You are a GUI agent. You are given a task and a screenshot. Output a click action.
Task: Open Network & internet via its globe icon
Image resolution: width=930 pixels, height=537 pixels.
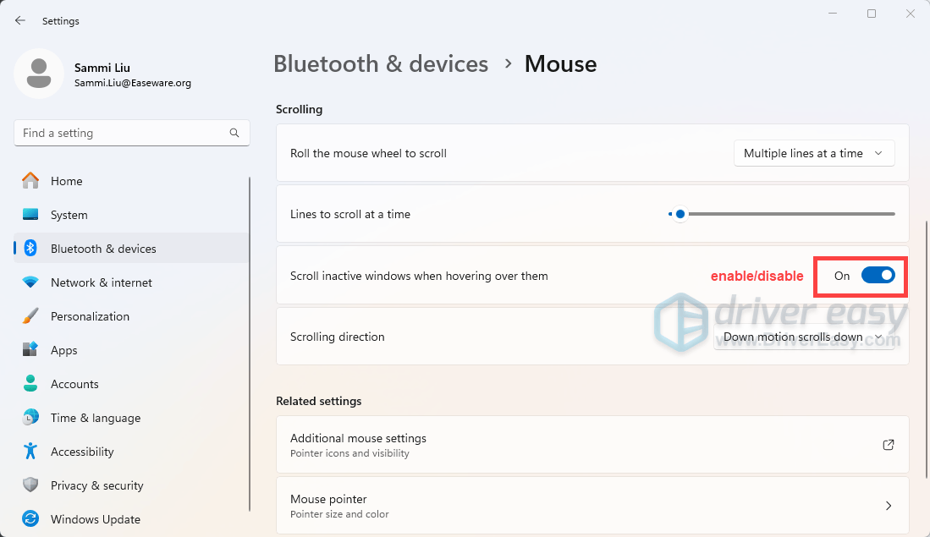pyautogui.click(x=29, y=282)
